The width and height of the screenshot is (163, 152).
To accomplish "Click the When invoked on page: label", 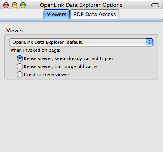I will (x=35, y=50).
